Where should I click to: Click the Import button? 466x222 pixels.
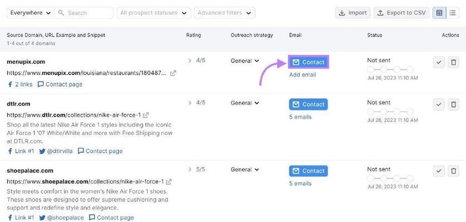click(353, 13)
